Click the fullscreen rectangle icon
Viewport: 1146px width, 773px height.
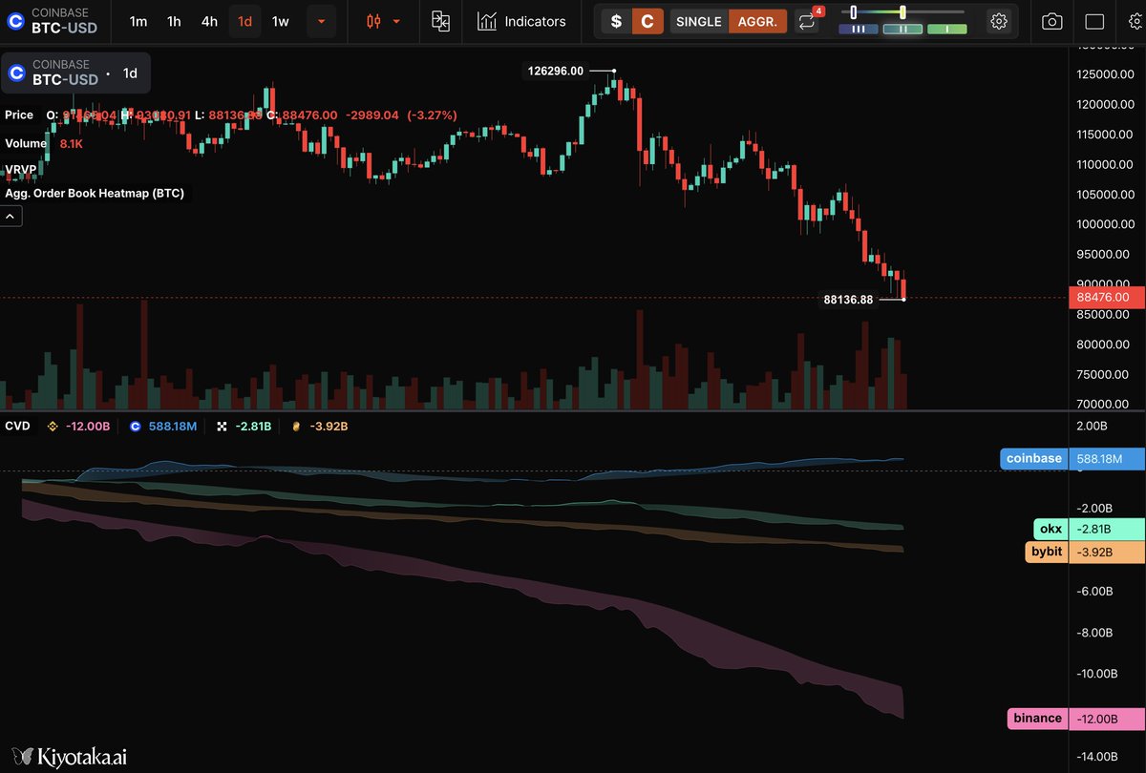(1093, 20)
